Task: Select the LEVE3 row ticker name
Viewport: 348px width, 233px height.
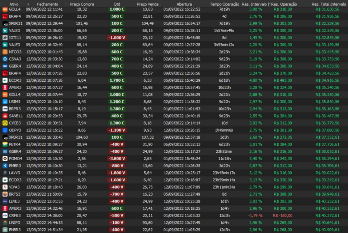Action: point(14,201)
